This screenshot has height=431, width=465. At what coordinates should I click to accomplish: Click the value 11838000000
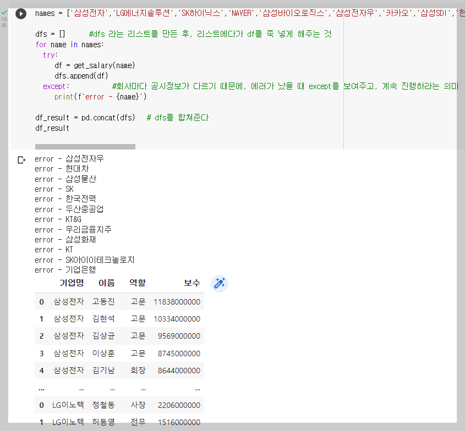click(x=177, y=302)
